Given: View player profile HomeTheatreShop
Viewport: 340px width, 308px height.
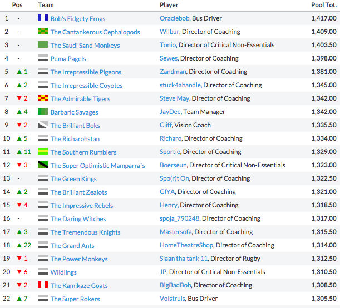Looking at the screenshot, I should tap(186, 245).
